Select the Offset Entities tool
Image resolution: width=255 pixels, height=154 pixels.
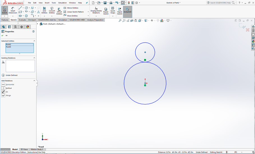click(59, 12)
